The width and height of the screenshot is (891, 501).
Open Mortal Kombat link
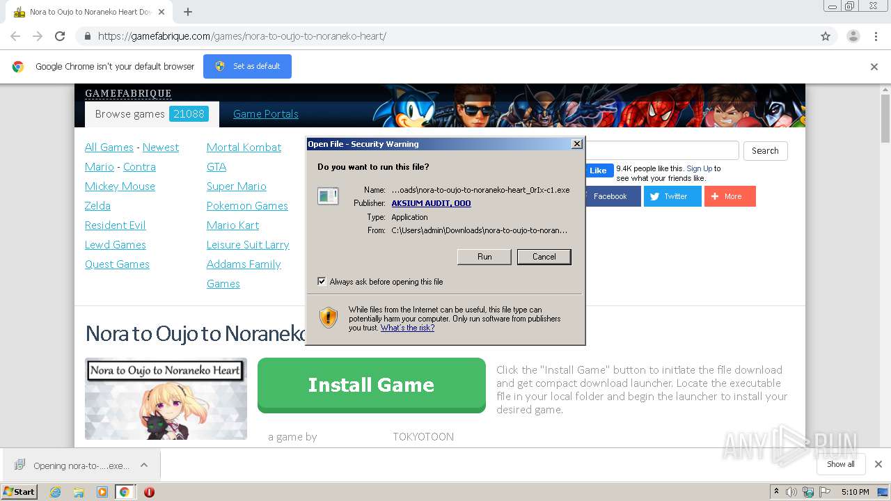[244, 148]
